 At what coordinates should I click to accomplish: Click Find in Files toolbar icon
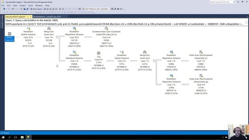tap(84, 9)
